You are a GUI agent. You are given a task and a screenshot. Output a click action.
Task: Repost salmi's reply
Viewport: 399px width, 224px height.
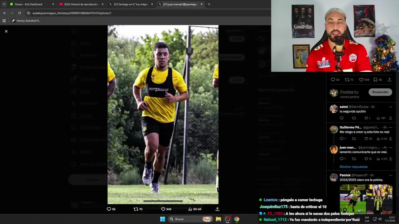354,118
